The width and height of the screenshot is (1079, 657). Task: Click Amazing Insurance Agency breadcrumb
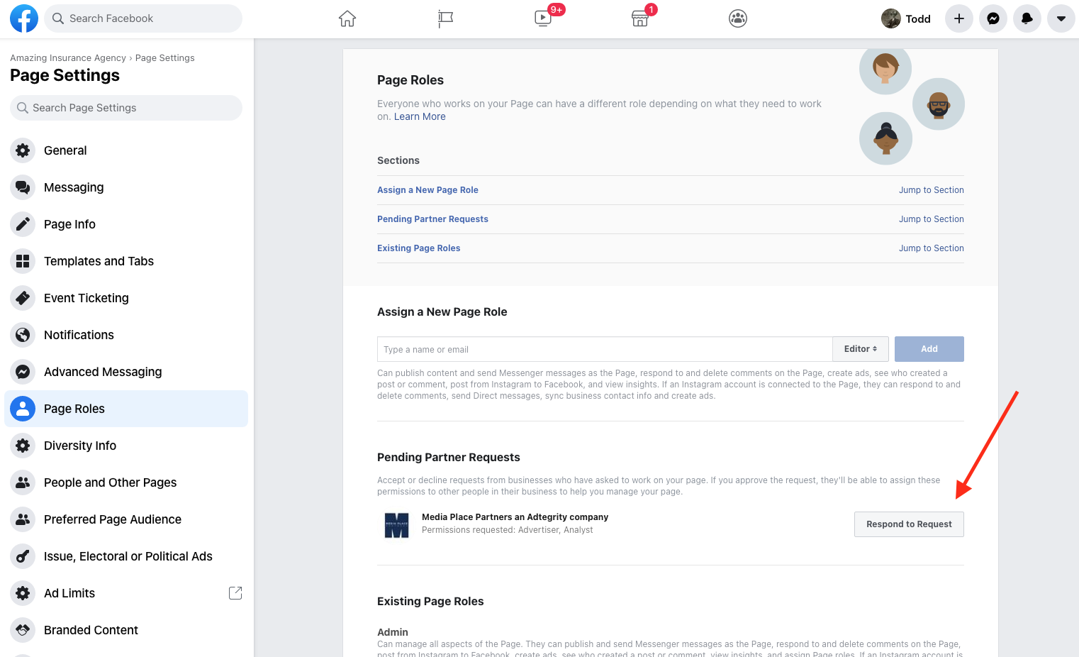point(68,58)
